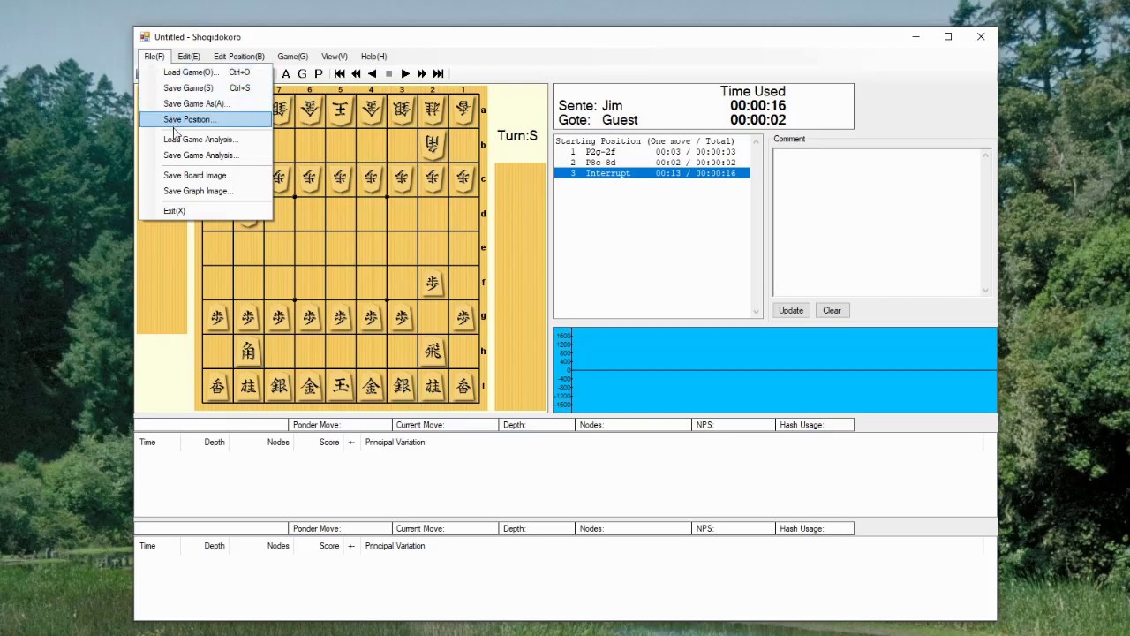Click the Update comment button

pos(791,311)
